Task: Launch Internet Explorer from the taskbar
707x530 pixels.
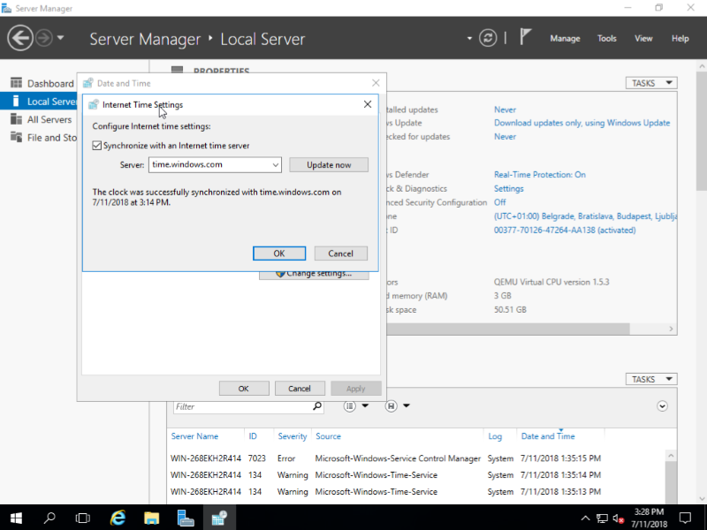Action: [118, 518]
